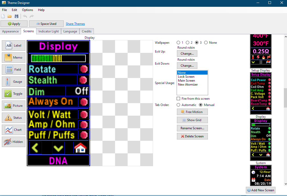Switch to the Indicator Light tab
The image size is (287, 196).
pyautogui.click(x=48, y=31)
